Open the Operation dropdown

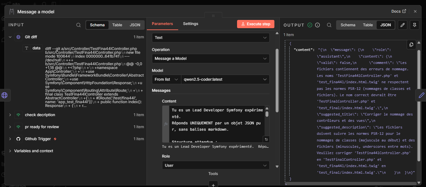pos(210,59)
